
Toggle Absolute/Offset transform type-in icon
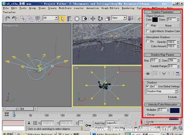[x=35, y=123]
